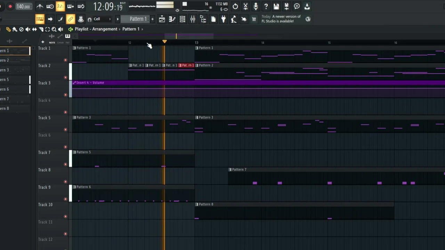The height and width of the screenshot is (250, 445).
Task: Open the multilink controllers knob icon
Action: [x=81, y=19]
